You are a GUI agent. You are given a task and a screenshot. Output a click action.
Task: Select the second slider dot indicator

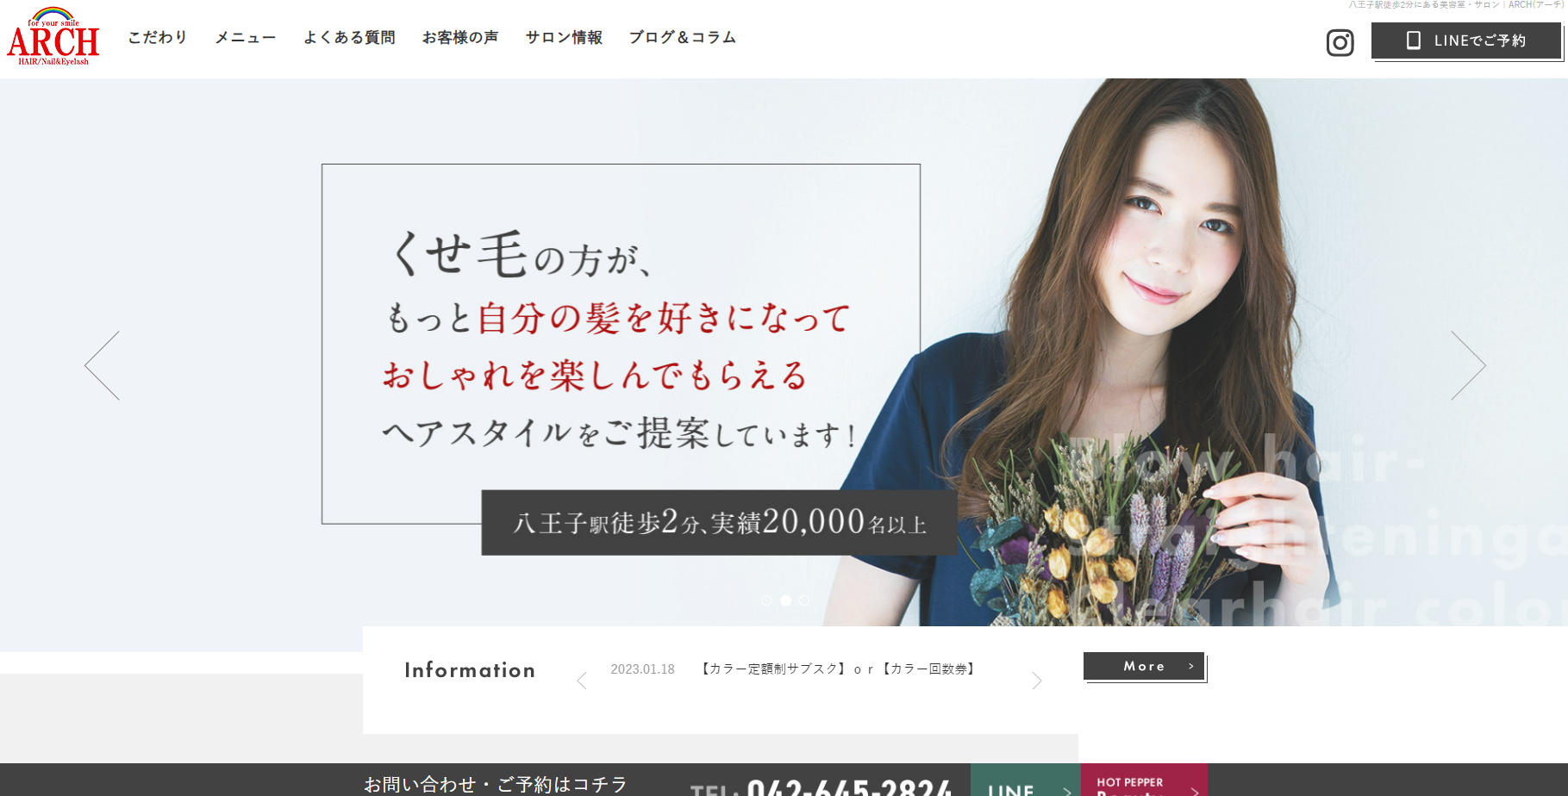[785, 600]
